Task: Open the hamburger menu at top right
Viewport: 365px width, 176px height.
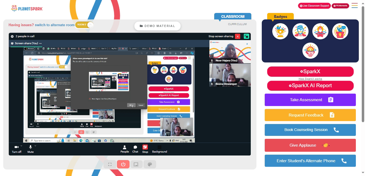Action: pyautogui.click(x=354, y=5)
